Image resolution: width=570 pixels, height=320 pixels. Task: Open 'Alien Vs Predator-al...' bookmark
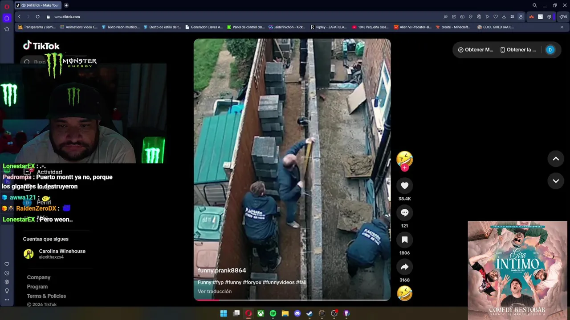point(413,27)
